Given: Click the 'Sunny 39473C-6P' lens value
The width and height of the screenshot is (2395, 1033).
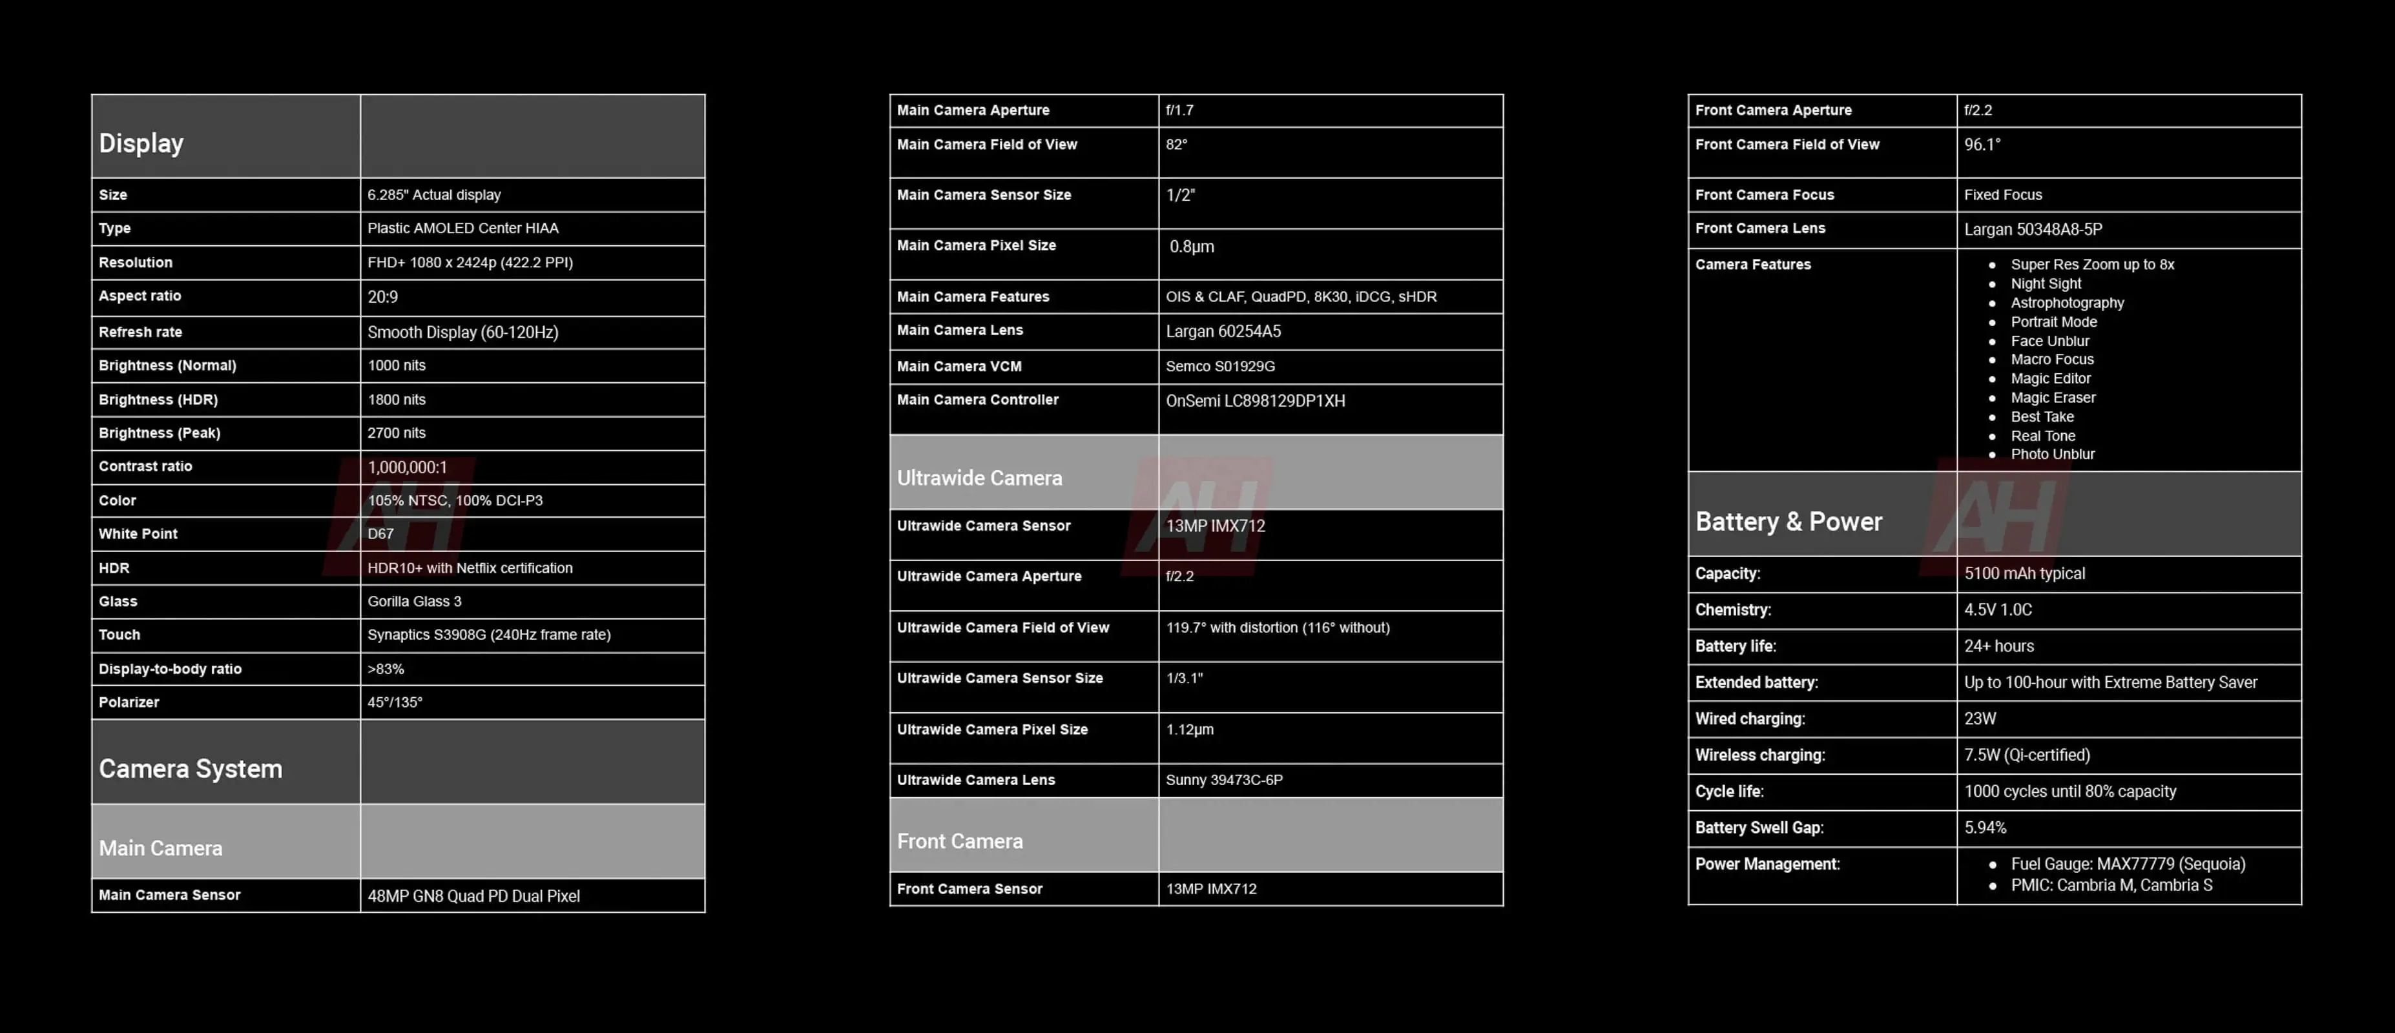Looking at the screenshot, I should pos(1225,781).
